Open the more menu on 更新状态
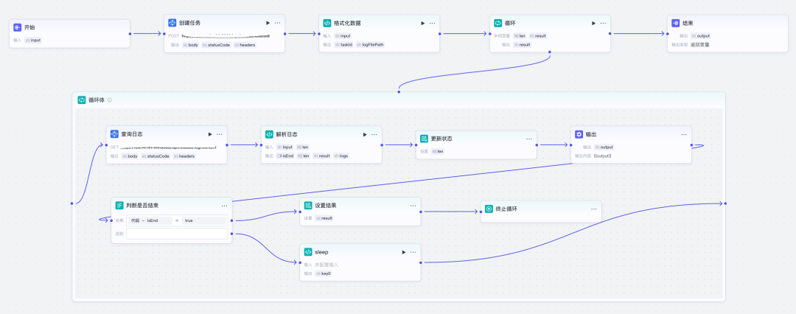Image resolution: width=796 pixels, height=314 pixels. (529, 138)
